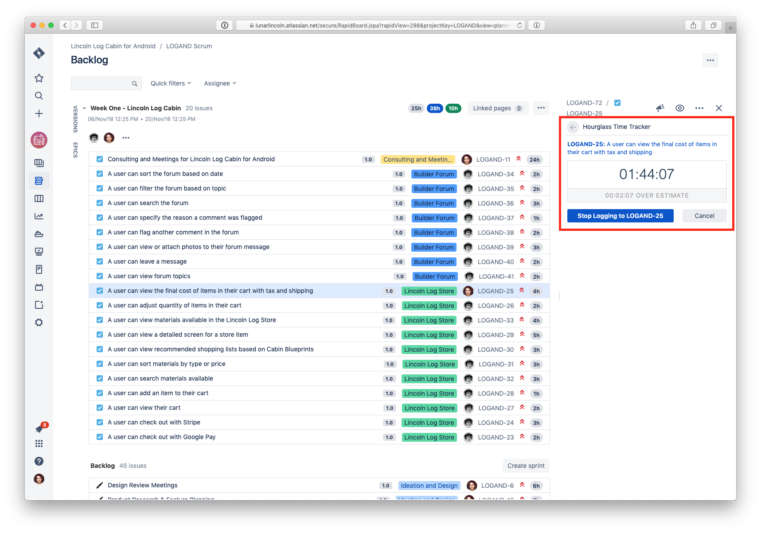Image resolution: width=761 pixels, height=533 pixels.
Task: Open your profile avatar in sidebar
Action: point(39,479)
